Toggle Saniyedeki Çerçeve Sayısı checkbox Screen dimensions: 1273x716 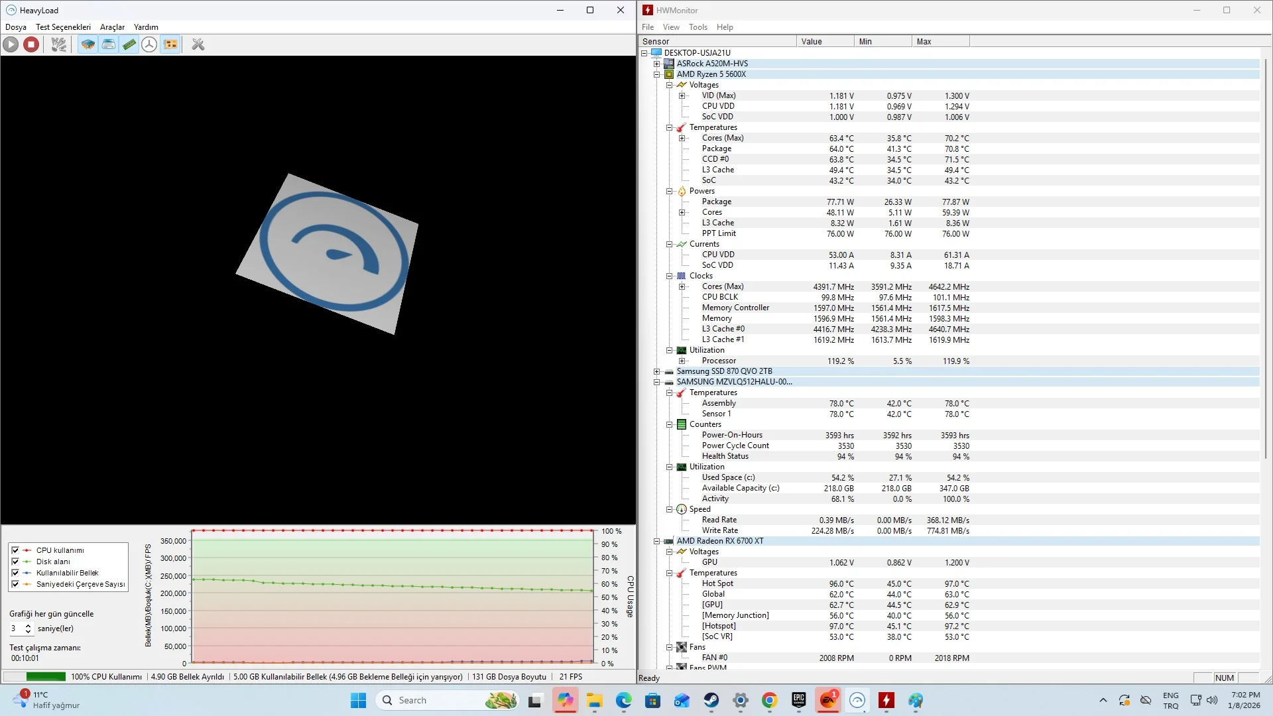15,584
